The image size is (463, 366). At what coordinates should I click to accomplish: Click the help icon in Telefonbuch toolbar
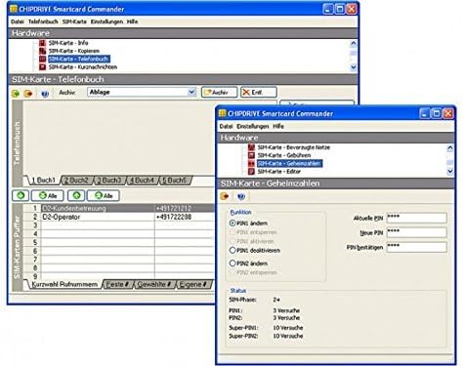[x=45, y=94]
